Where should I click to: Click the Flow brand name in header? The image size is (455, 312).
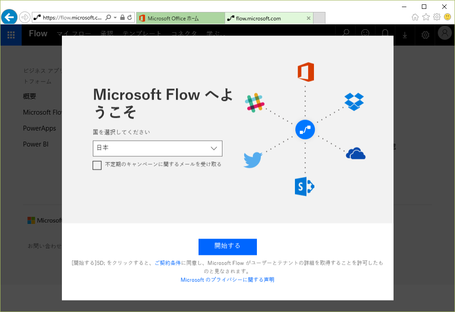pyautogui.click(x=38, y=33)
